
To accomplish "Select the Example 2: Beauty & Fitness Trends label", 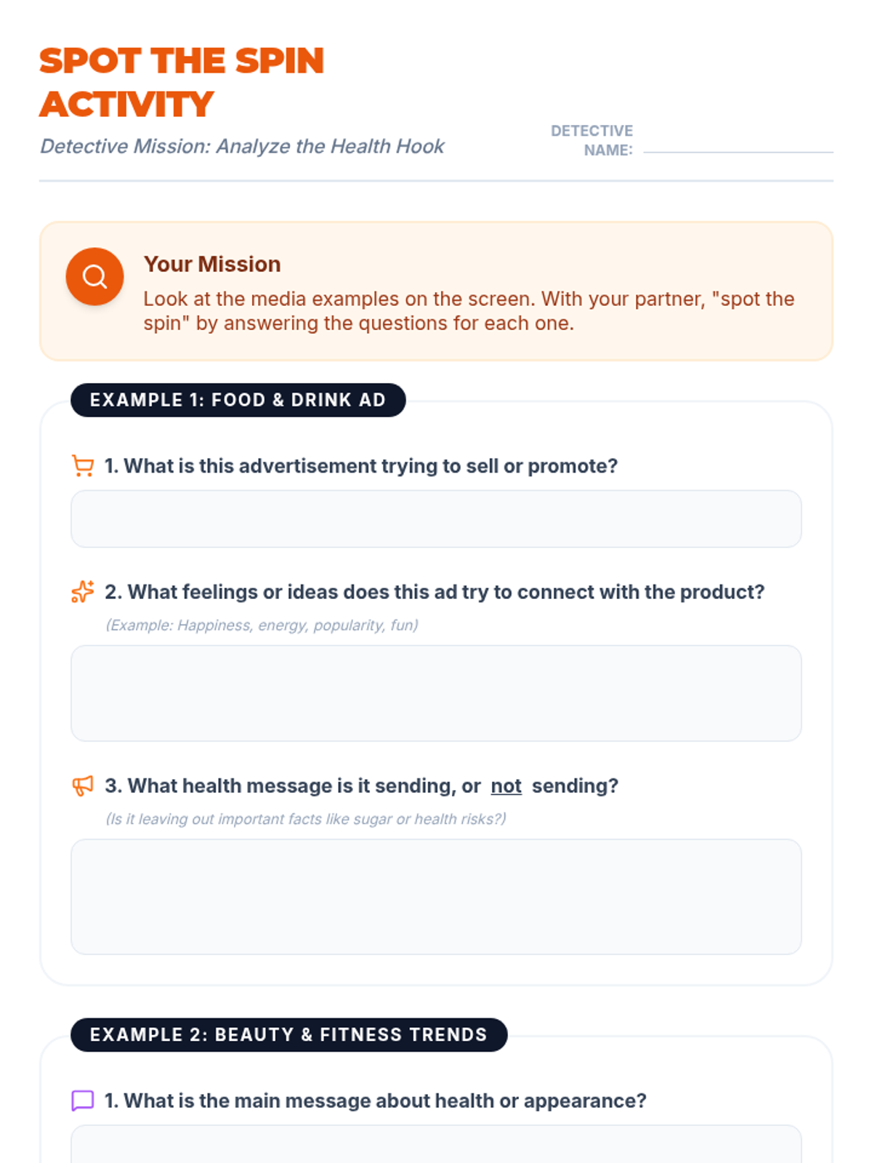I will tap(288, 1034).
